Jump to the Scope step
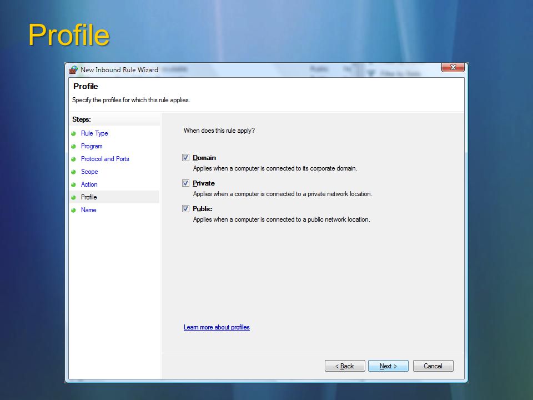The width and height of the screenshot is (533, 400). 89,172
